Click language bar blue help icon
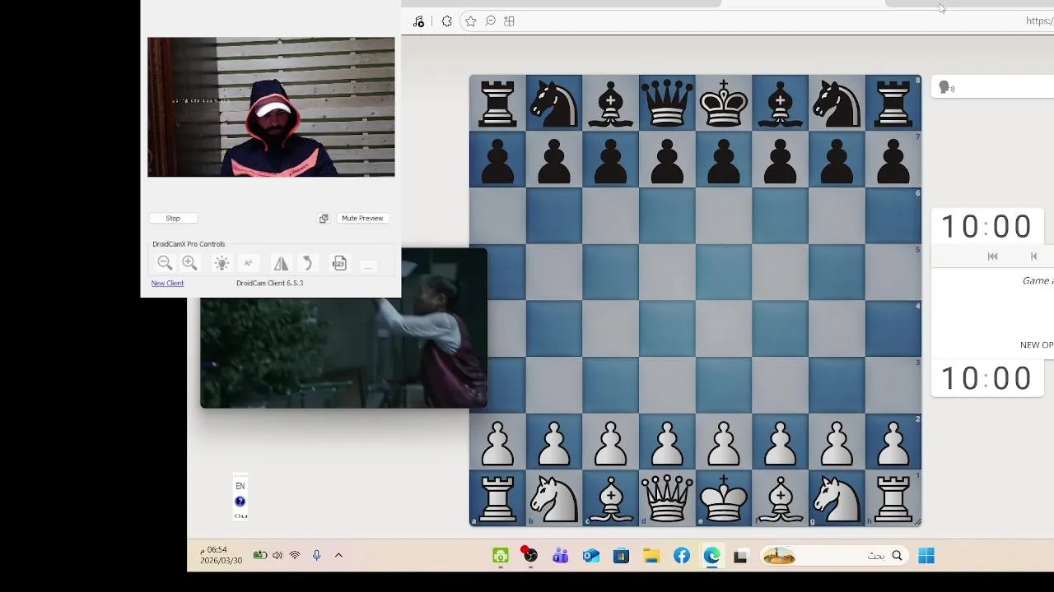The height and width of the screenshot is (592, 1054). tap(240, 502)
